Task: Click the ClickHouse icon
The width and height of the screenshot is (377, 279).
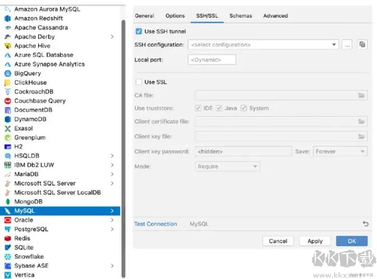Action: [8, 83]
